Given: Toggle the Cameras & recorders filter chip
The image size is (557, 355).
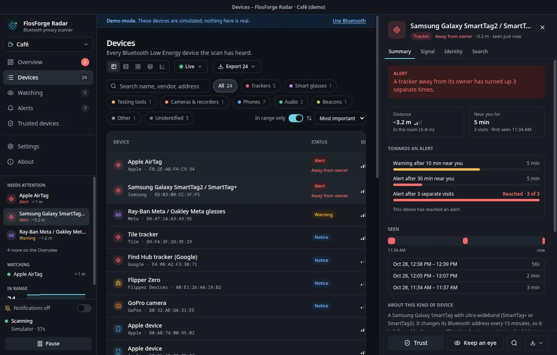Looking at the screenshot, I should click(x=195, y=102).
